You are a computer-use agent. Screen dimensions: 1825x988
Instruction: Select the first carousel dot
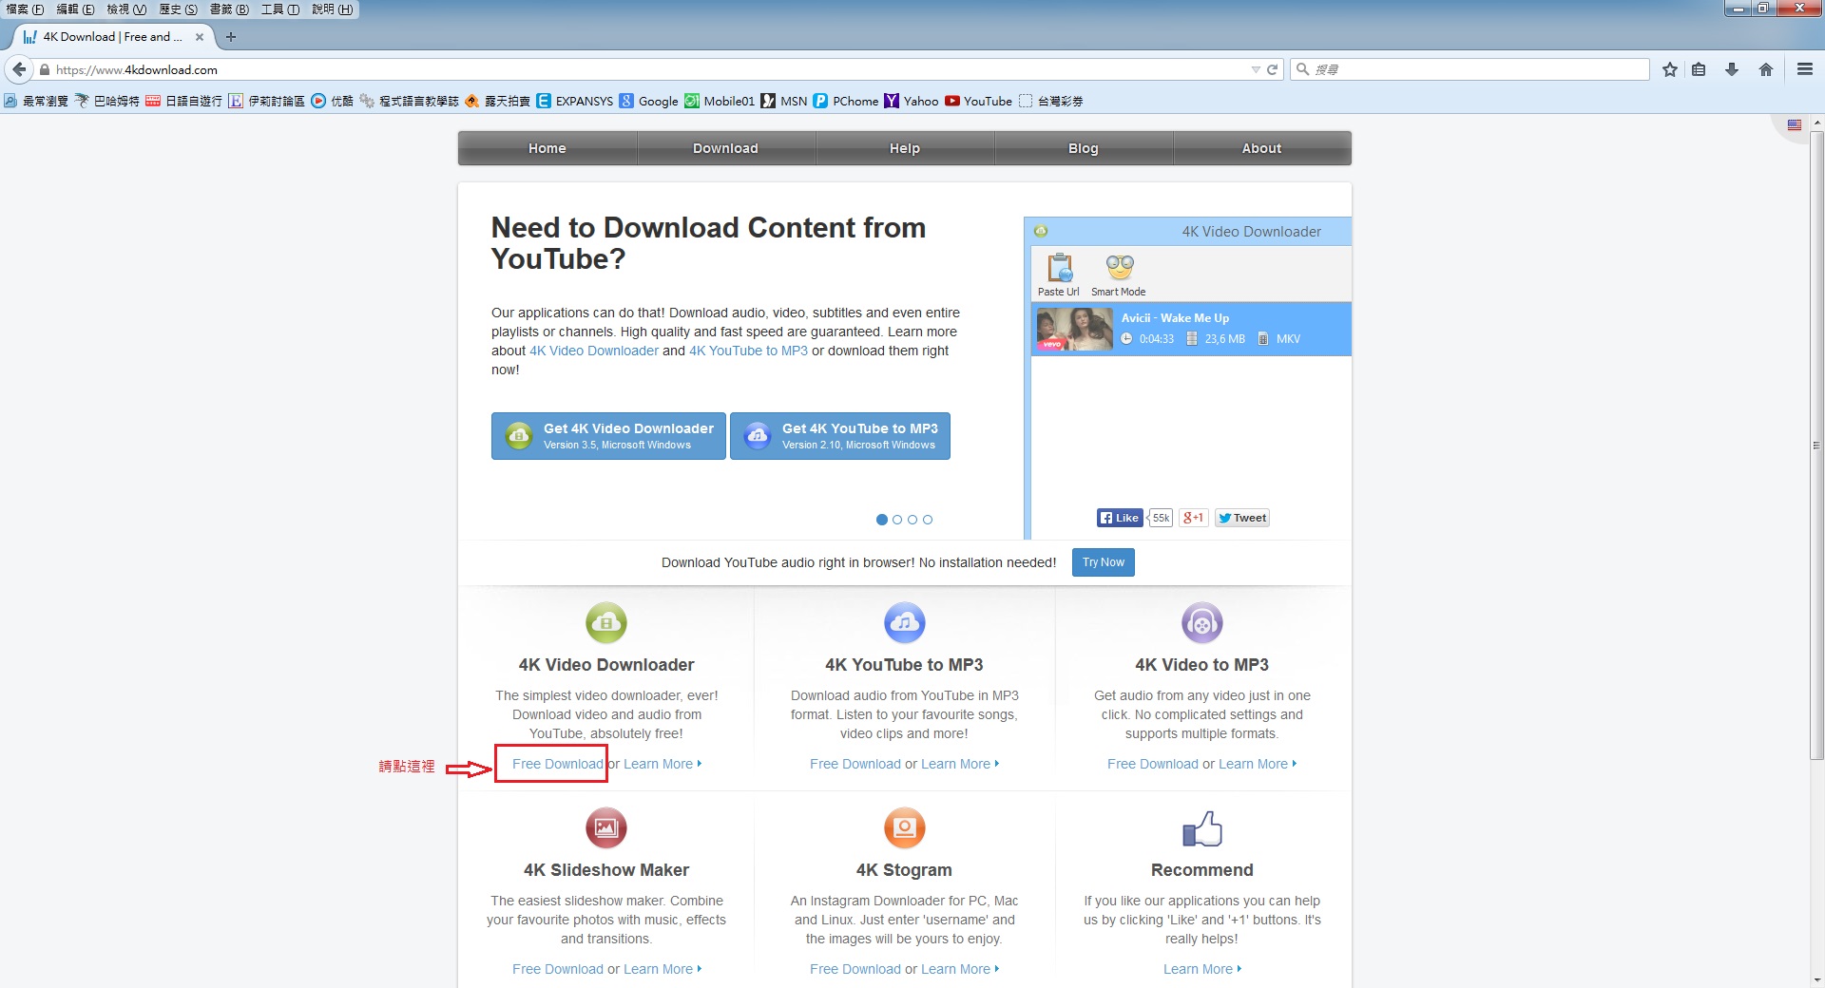pyautogui.click(x=882, y=520)
